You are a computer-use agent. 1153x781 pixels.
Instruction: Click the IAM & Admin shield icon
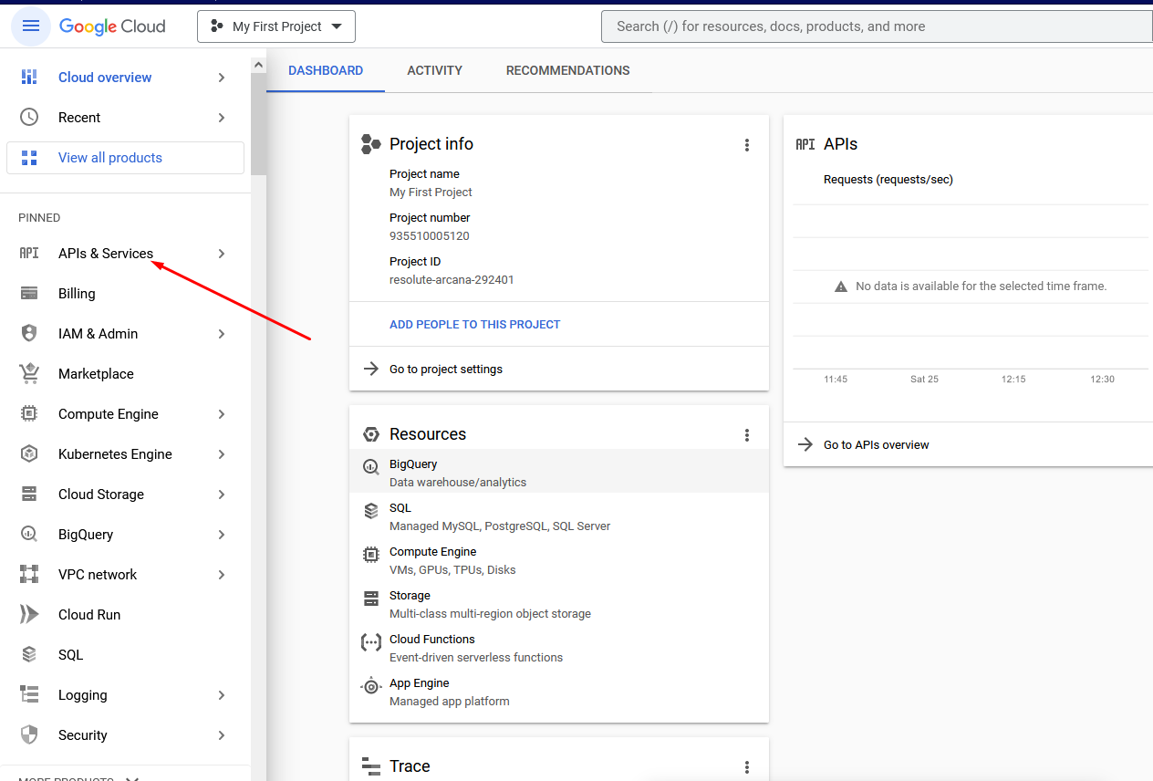click(x=29, y=334)
